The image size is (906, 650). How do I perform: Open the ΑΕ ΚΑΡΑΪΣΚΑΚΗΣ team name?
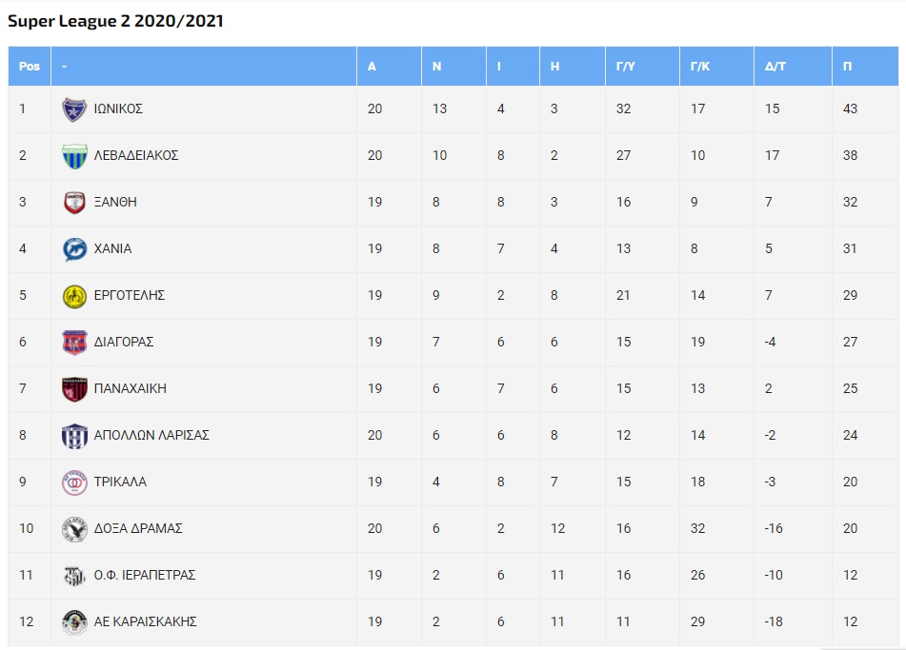[x=146, y=621]
